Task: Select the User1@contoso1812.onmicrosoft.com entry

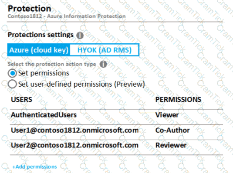Action: 75,131
